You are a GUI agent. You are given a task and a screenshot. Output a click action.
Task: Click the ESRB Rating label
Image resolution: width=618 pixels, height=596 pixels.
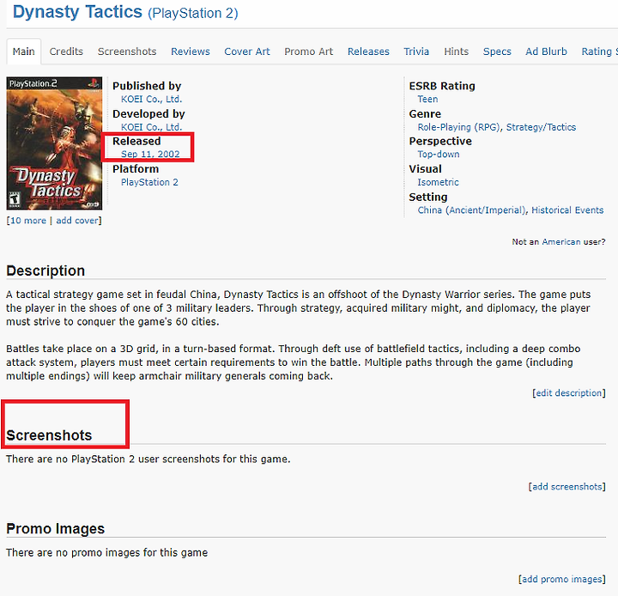(x=442, y=86)
